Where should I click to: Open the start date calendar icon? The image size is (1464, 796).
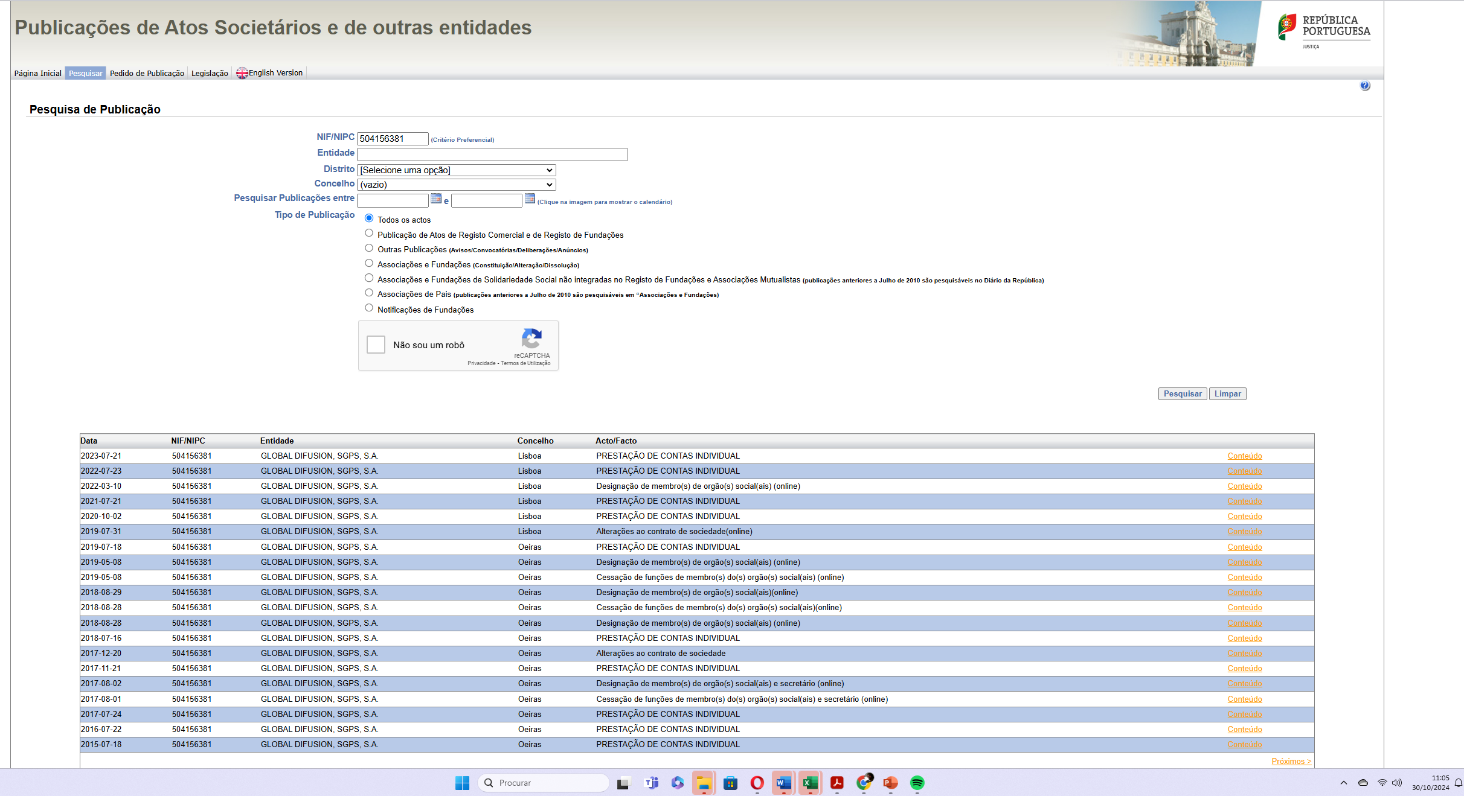tap(436, 199)
